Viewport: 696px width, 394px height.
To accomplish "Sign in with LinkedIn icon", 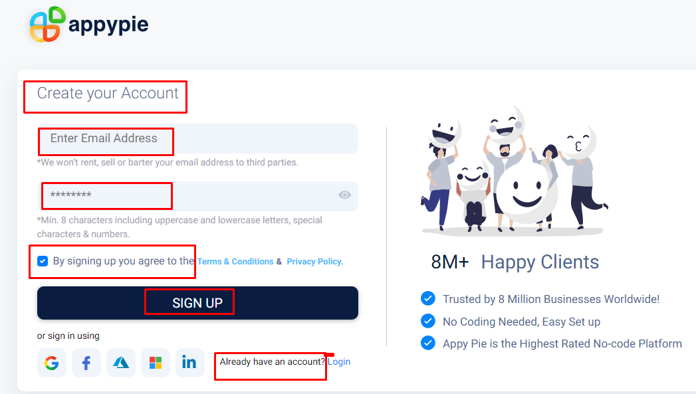I will pos(190,363).
